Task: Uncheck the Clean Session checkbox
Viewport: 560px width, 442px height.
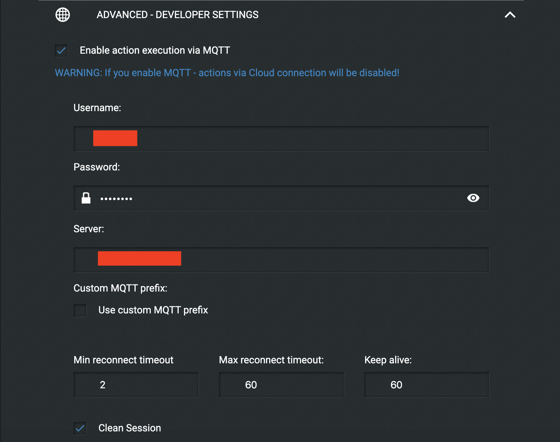Action: pos(80,428)
